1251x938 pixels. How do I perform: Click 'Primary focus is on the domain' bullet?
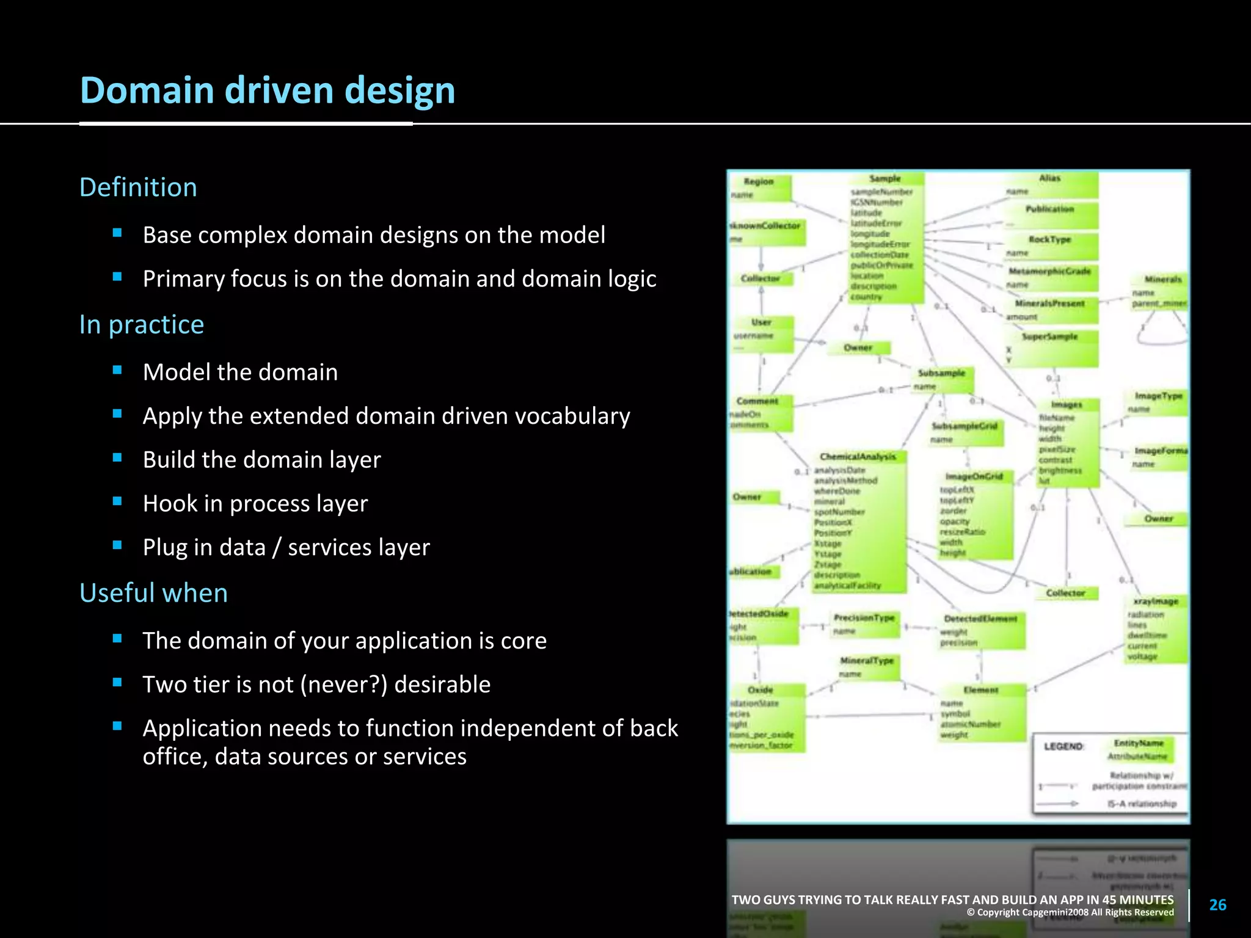(399, 279)
